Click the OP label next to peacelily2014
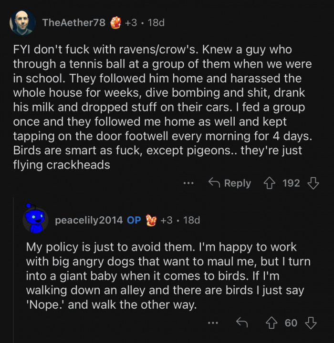The width and height of the screenshot is (334, 343). [134, 220]
